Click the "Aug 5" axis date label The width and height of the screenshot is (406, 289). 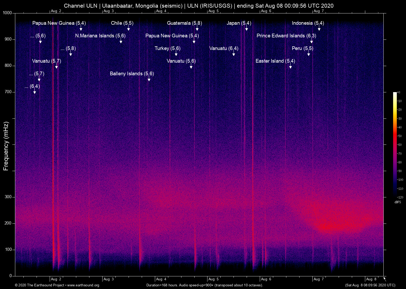(214, 279)
